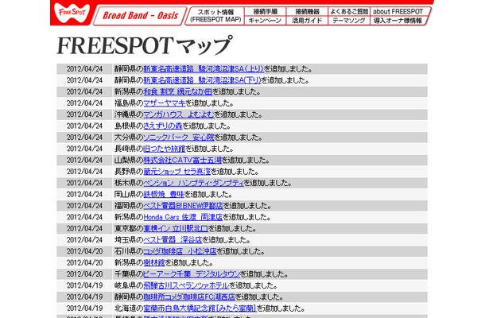Image resolution: width=485 pixels, height=318 pixels.
Task: Open the さえずりの森 link
Action: click(163, 126)
